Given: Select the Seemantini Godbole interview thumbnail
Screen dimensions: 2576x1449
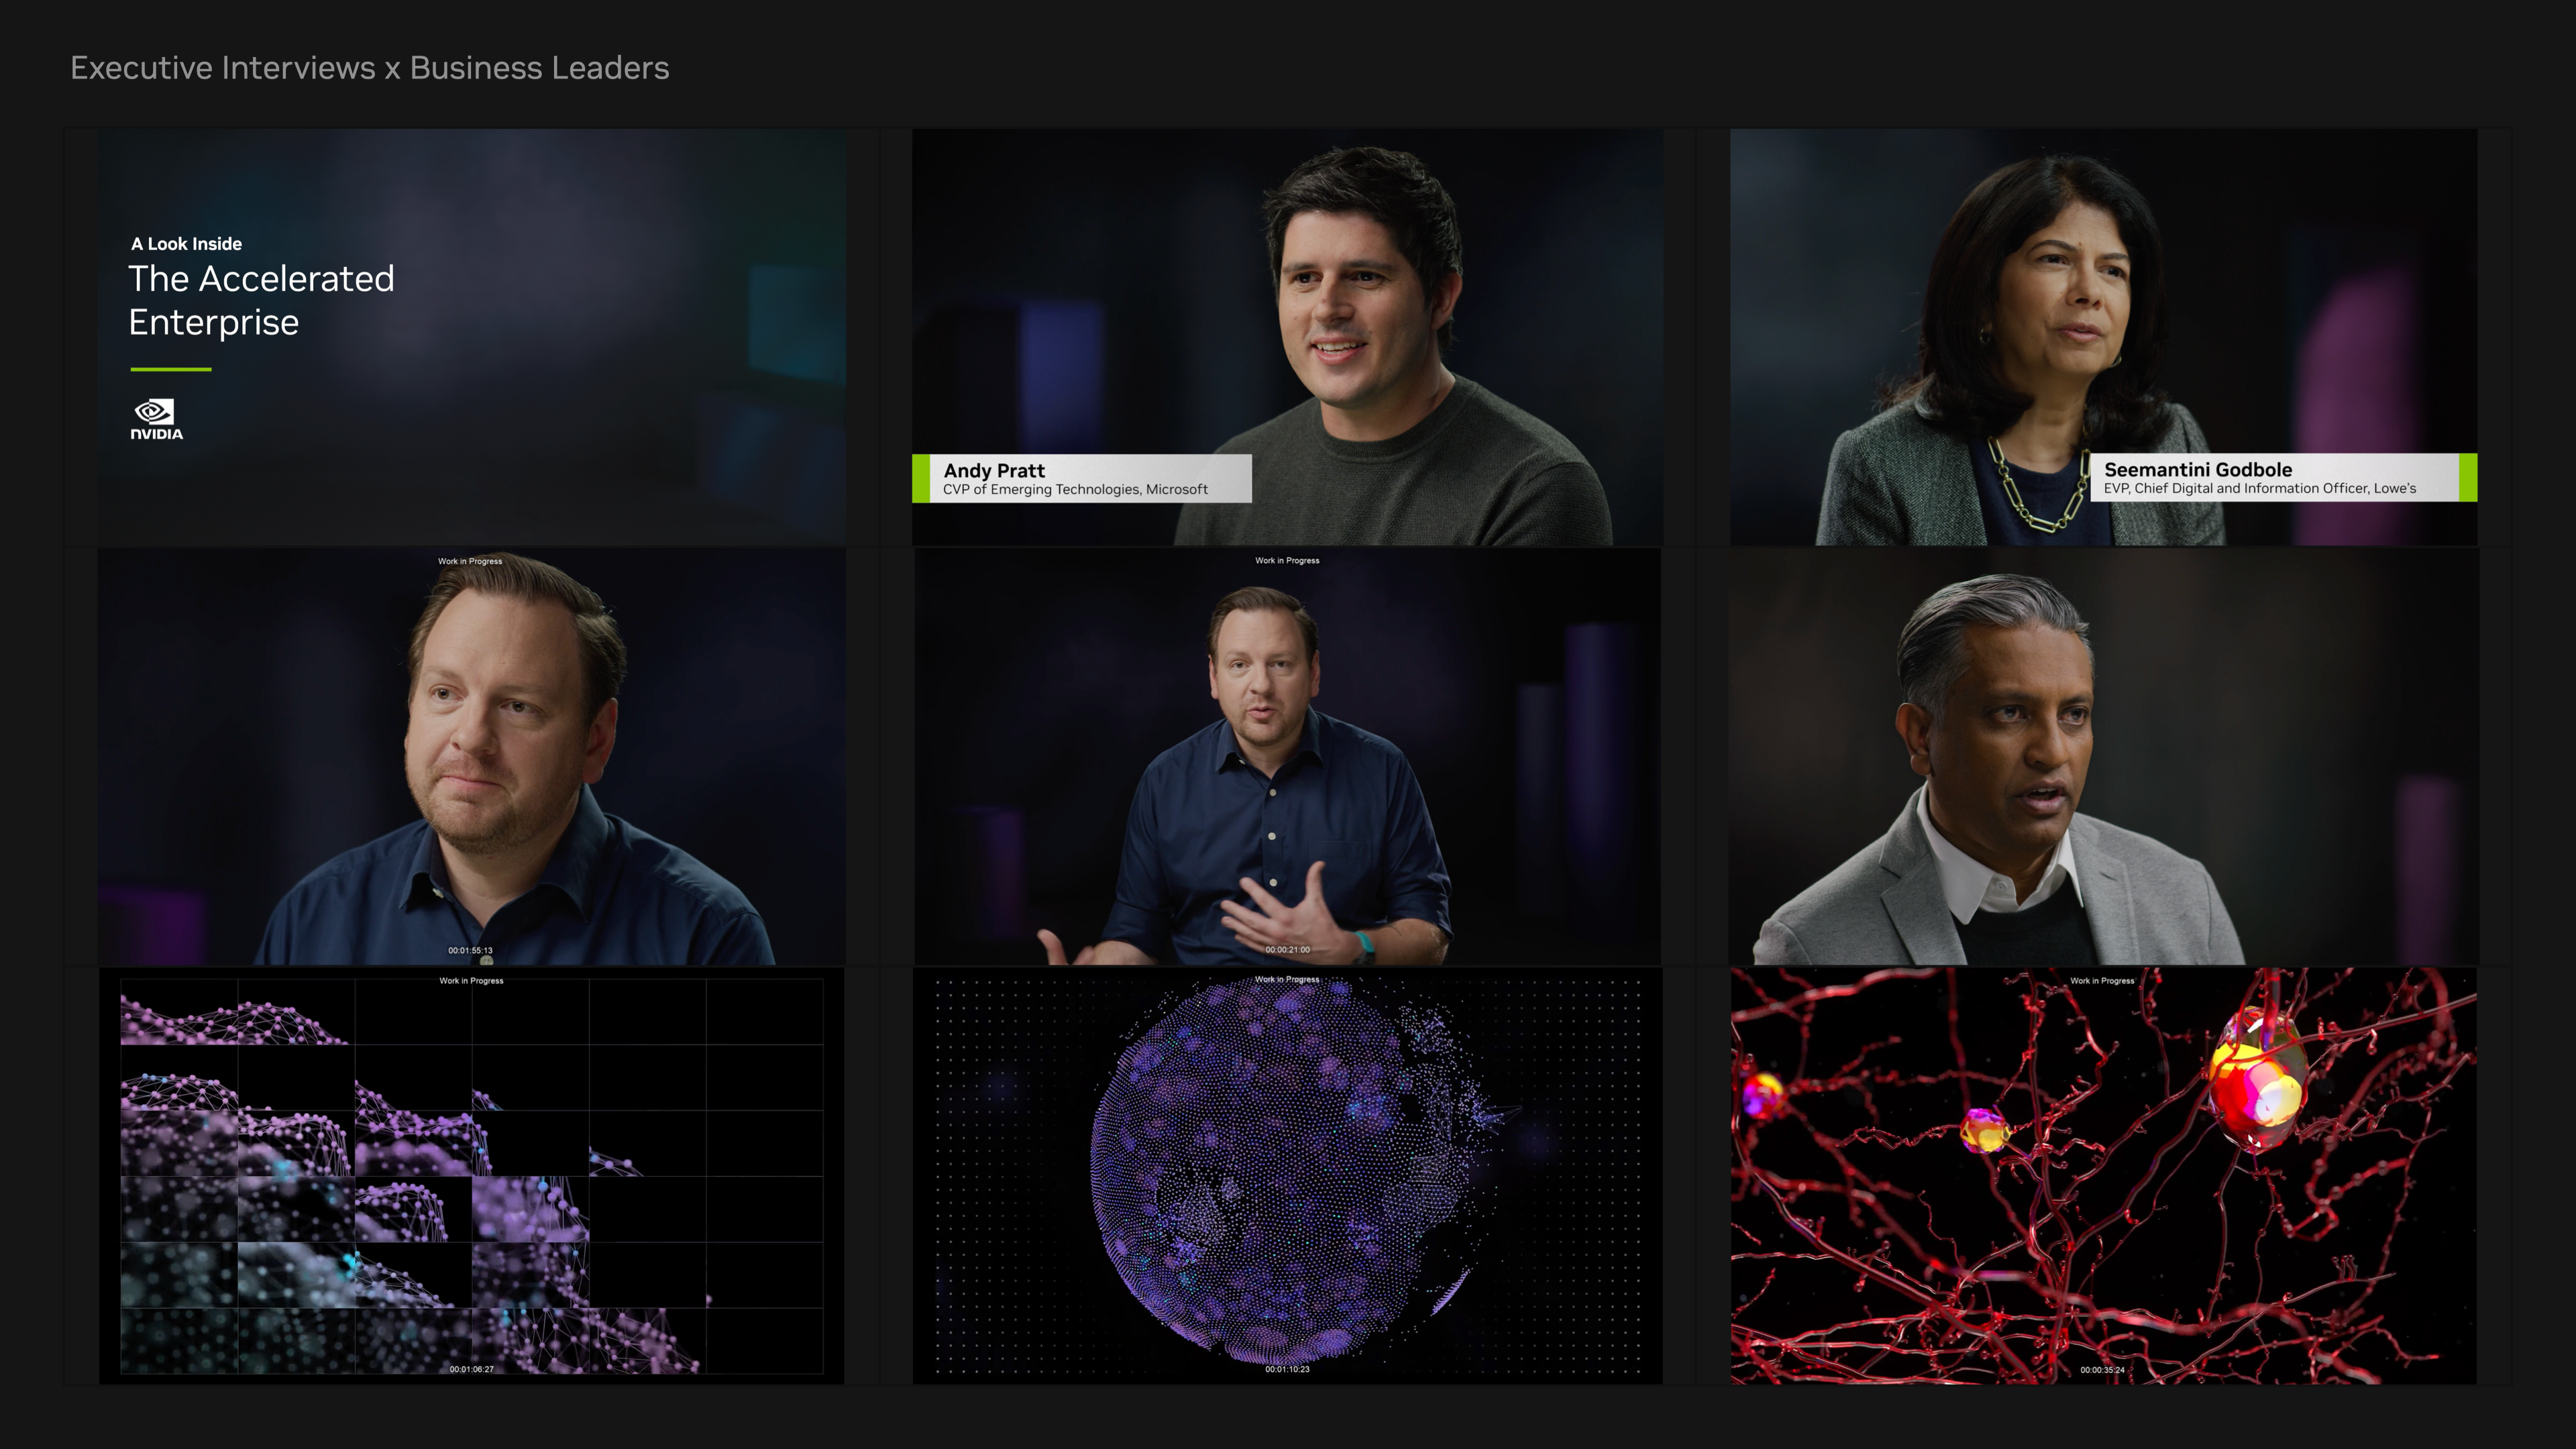Looking at the screenshot, I should [2104, 337].
